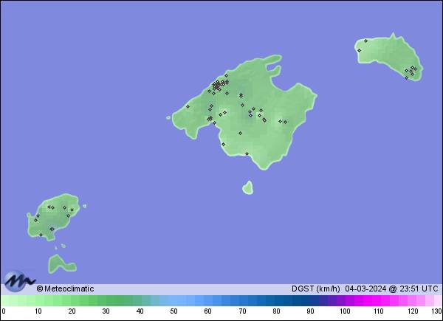Select the northernmost station marker on Mallorca

[226, 76]
